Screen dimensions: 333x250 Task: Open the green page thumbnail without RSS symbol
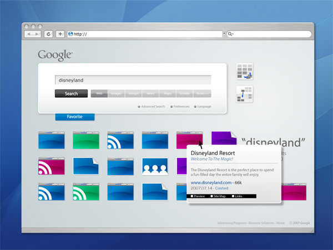click(86, 141)
